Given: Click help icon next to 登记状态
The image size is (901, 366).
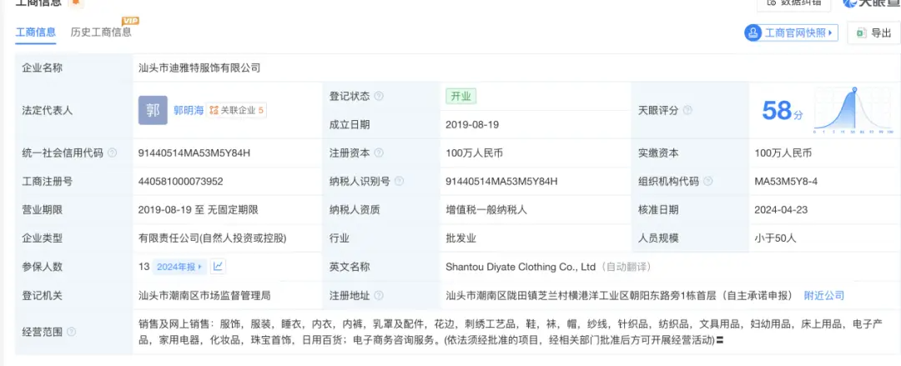Looking at the screenshot, I should [x=379, y=97].
